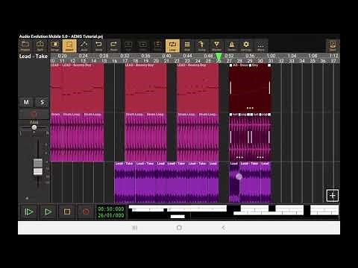Image resolution: width=358 pixels, height=268 pixels.
Task: Stop playback with the square Stop button
Action: (x=67, y=211)
